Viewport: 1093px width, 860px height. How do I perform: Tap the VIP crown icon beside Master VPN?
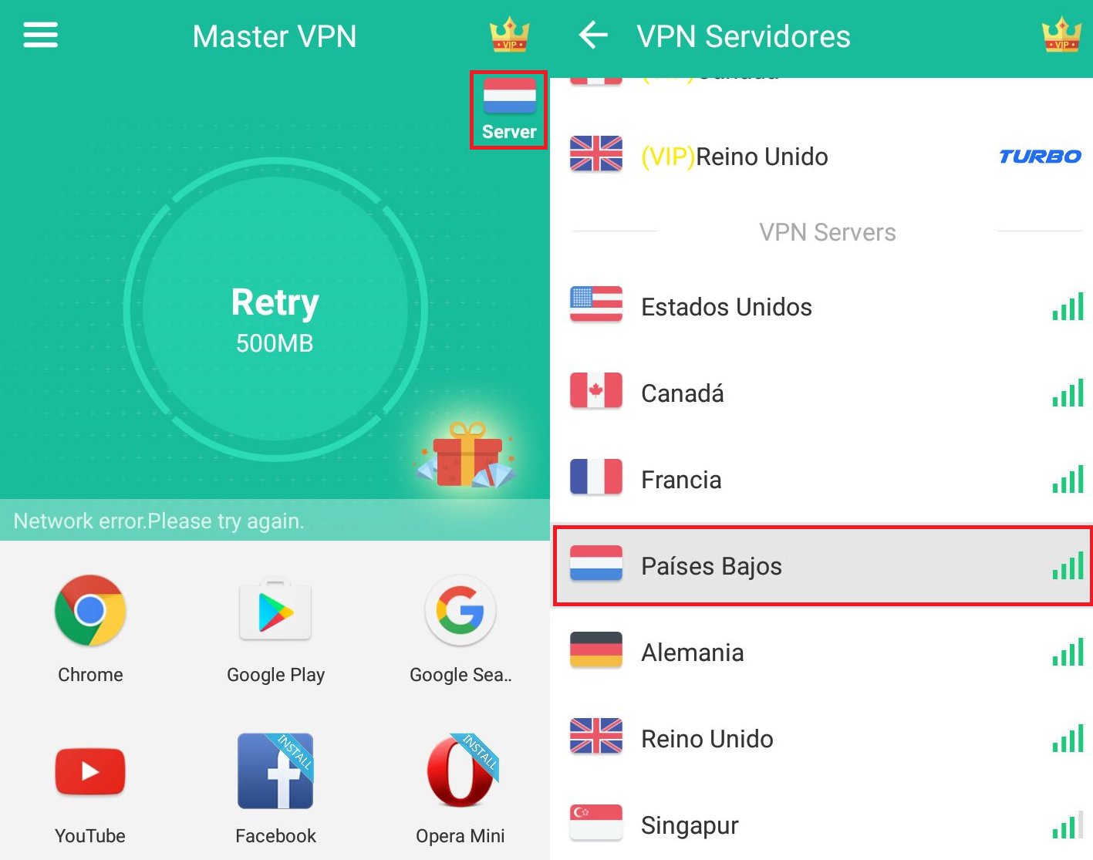click(x=509, y=35)
